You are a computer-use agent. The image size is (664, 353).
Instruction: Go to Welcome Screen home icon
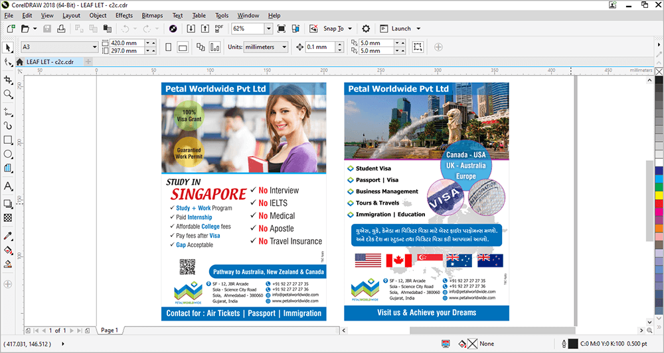19,62
